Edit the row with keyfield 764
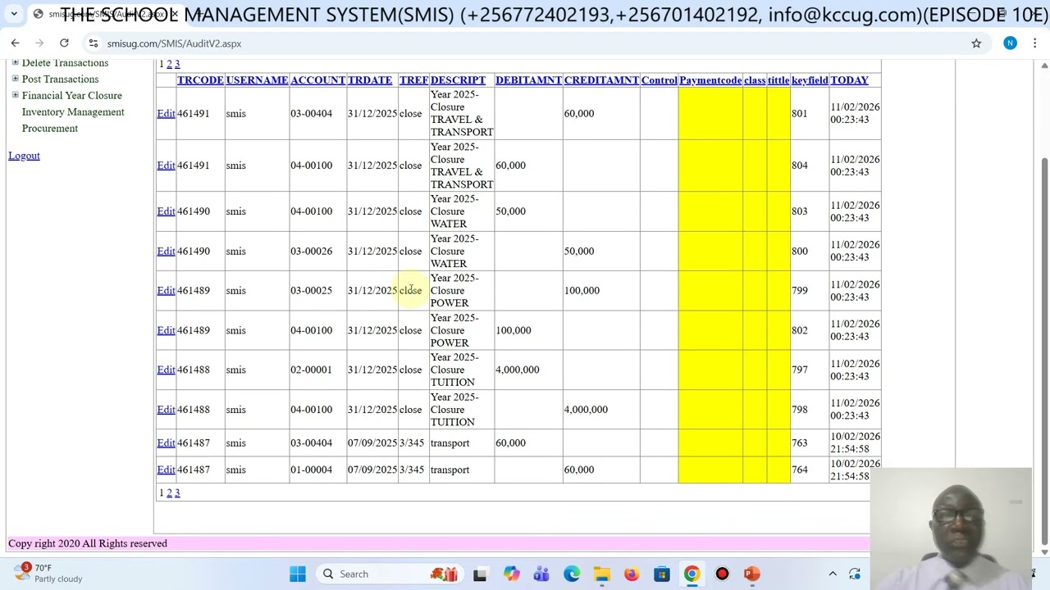The width and height of the screenshot is (1050, 590). point(166,470)
